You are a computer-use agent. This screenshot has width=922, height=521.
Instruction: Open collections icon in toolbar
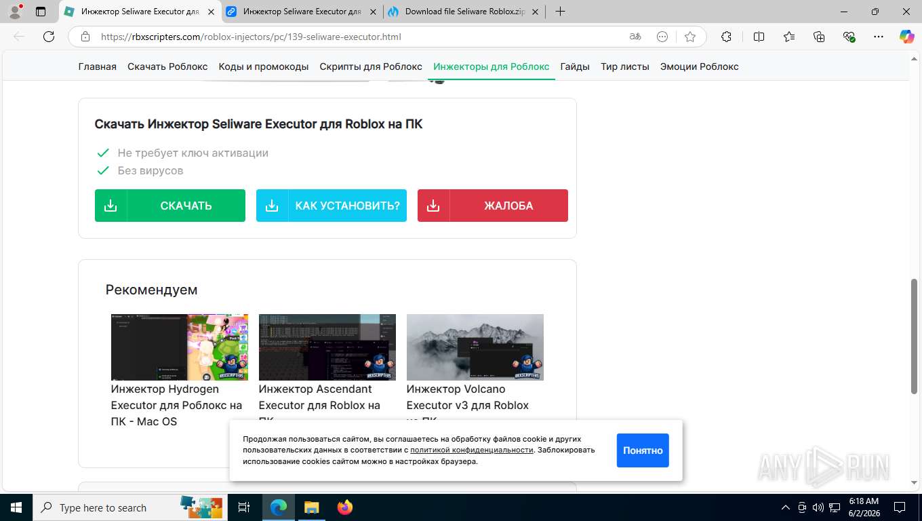click(x=819, y=37)
